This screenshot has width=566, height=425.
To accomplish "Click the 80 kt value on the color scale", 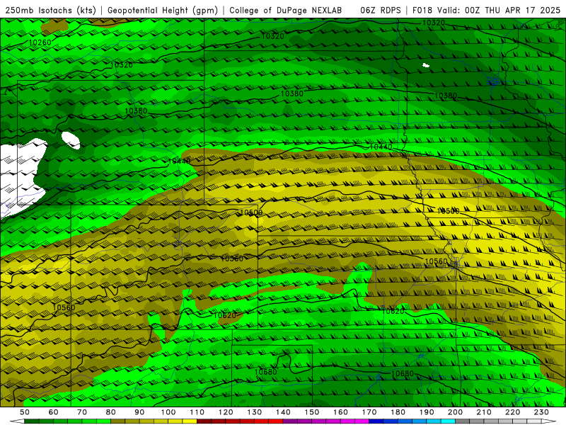I will point(111,412).
